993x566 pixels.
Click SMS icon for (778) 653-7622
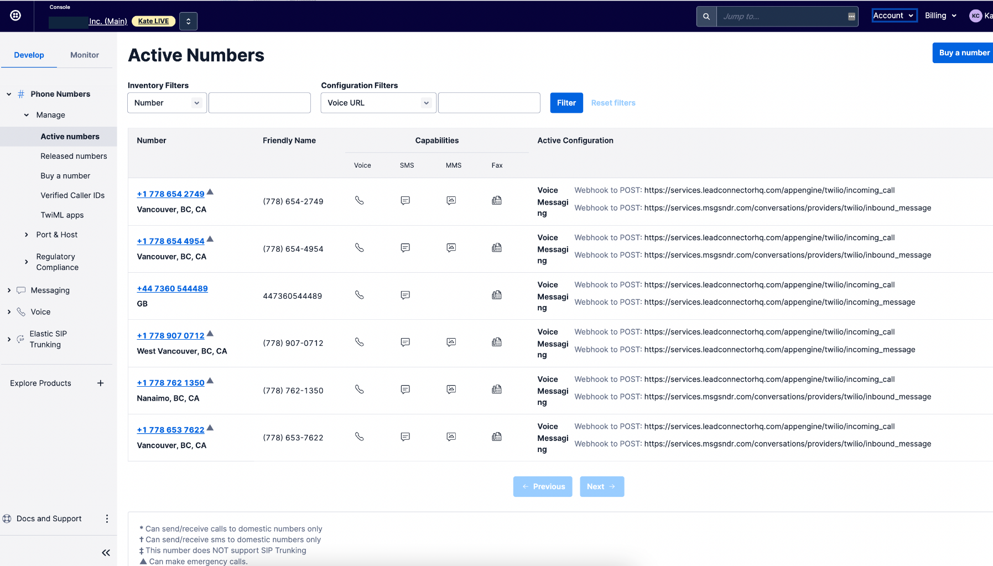tap(405, 437)
